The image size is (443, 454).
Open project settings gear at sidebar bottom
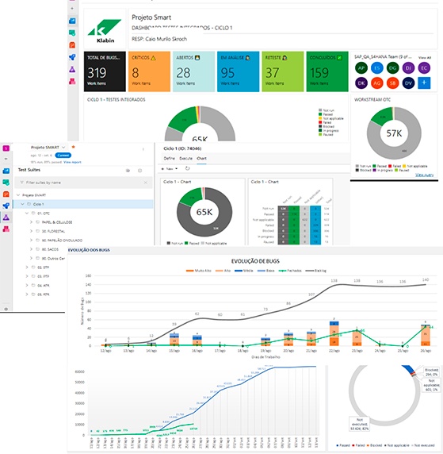[6, 309]
